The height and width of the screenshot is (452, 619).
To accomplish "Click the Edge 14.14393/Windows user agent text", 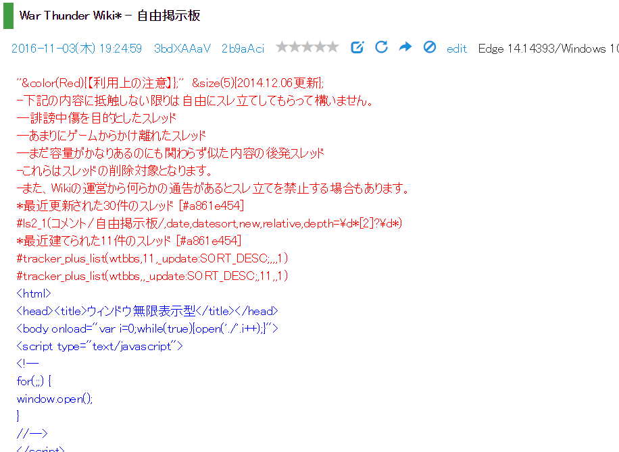I will click(x=547, y=49).
